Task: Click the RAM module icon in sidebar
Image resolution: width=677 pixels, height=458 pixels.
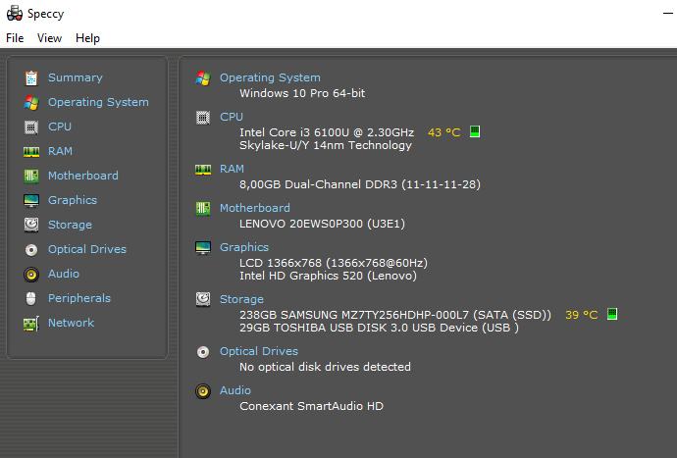Action: point(30,151)
